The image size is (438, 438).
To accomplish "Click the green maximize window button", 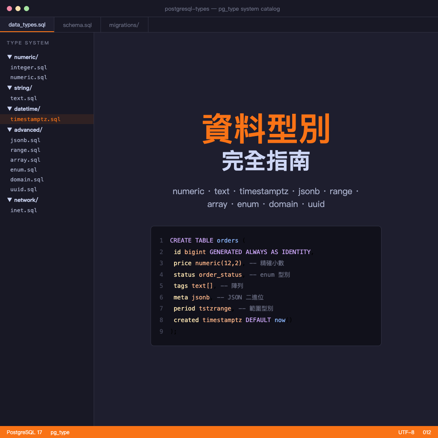I will [27, 9].
